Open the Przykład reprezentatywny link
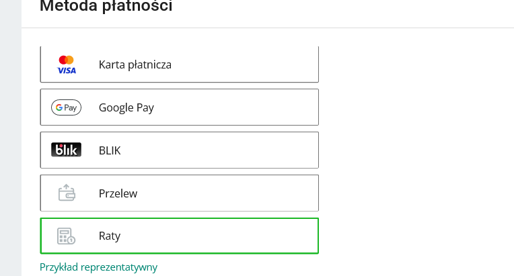 (98, 267)
